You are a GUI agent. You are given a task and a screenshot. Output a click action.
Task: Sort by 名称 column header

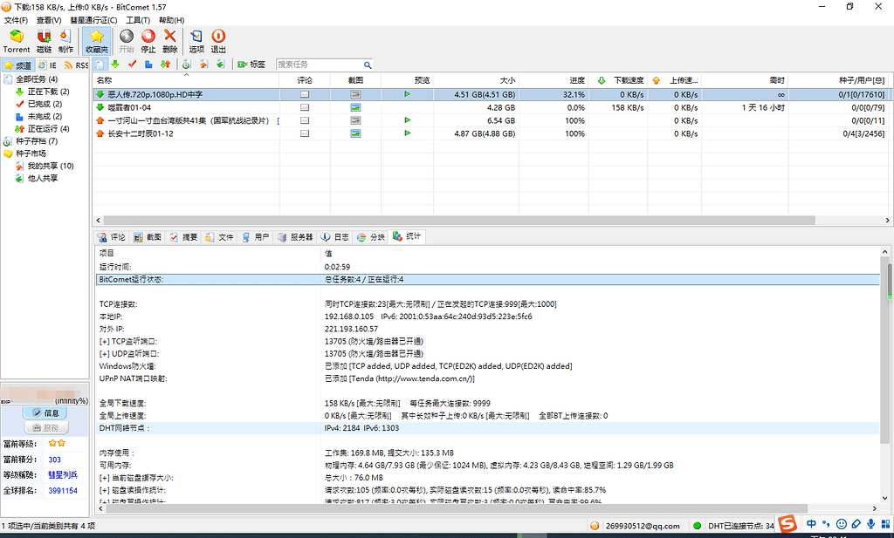(186, 80)
